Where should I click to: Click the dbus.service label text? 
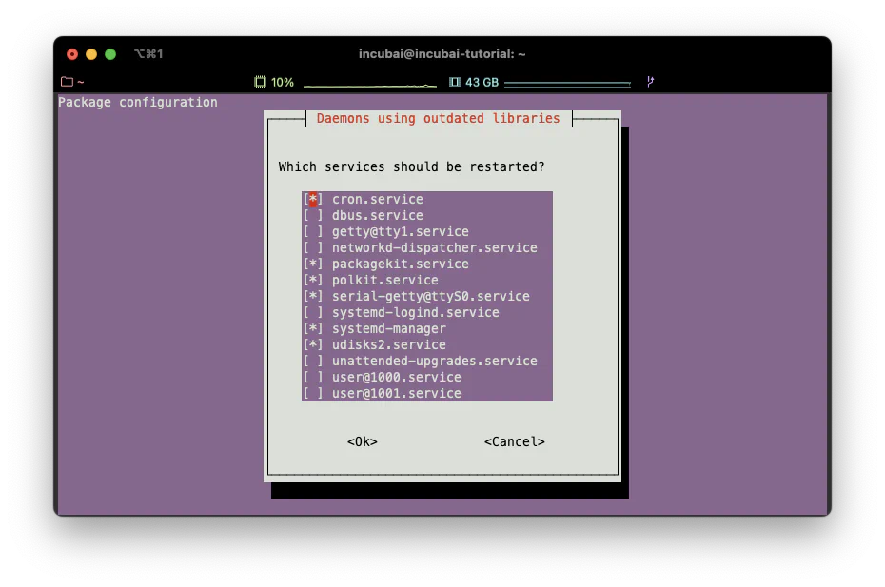click(x=378, y=216)
